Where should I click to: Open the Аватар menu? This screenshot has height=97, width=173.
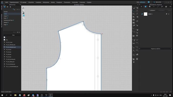(53, 2)
